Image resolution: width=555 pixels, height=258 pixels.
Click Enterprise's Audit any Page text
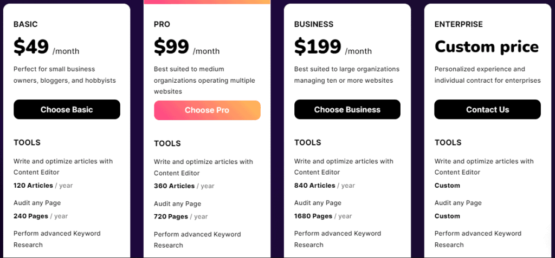(458, 203)
